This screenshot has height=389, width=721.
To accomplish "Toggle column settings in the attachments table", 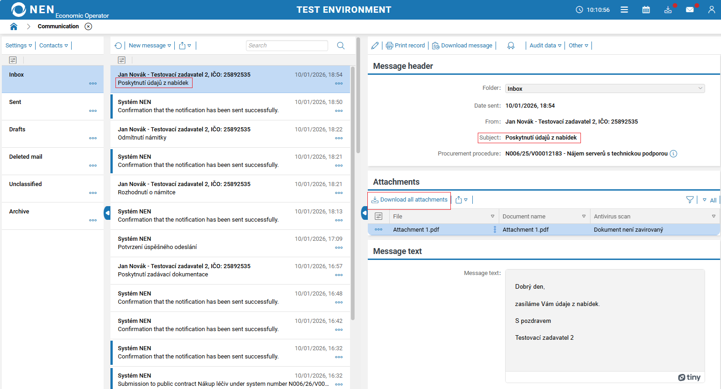I will click(378, 216).
